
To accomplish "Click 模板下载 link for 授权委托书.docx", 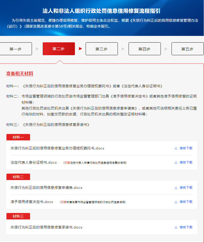I will click(x=186, y=148).
